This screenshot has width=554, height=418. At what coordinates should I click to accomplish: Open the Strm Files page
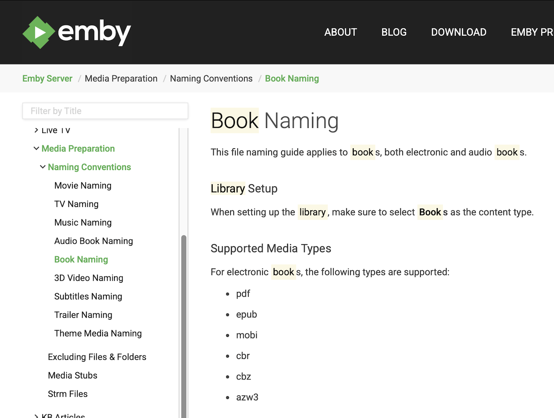point(68,394)
